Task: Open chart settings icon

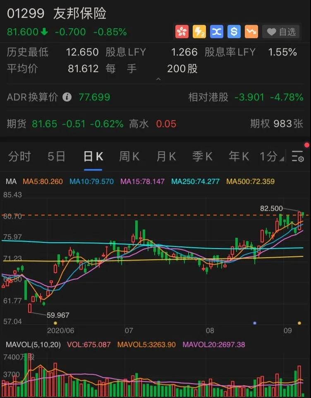Action: (297, 156)
